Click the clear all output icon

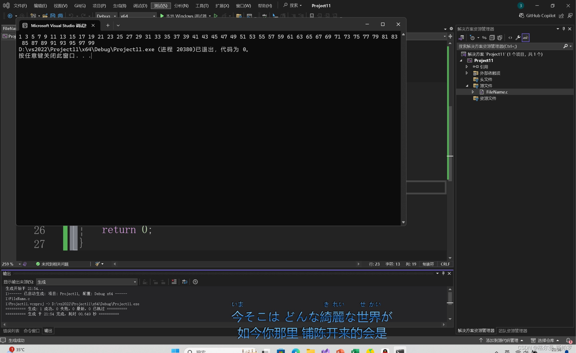pyautogui.click(x=174, y=282)
